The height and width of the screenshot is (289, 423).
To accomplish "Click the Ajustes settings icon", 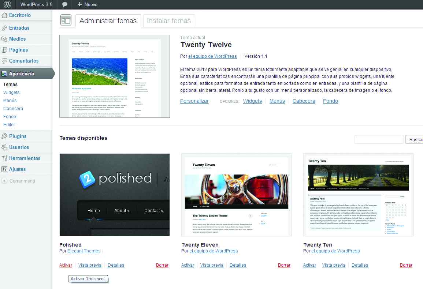I will [4, 169].
